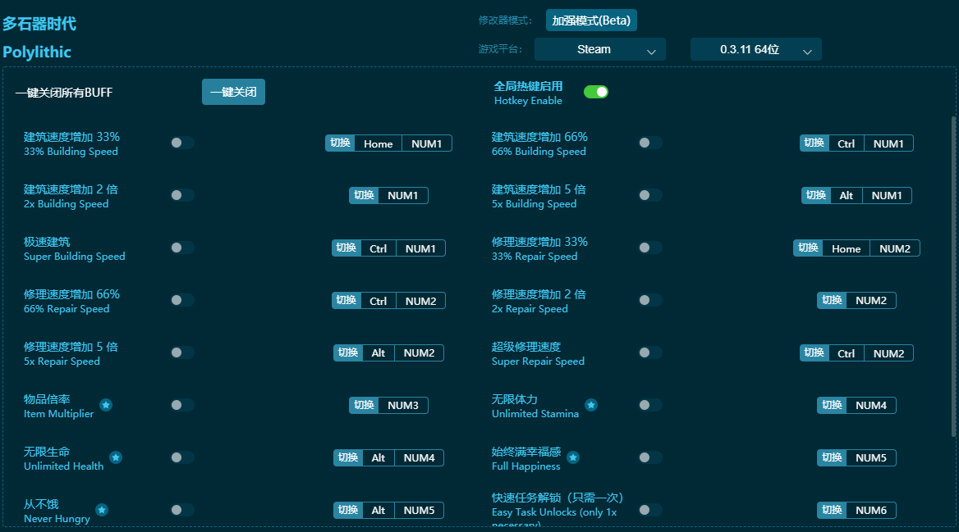Click the Ctrl key button for 66% Building Speed

pos(847,142)
